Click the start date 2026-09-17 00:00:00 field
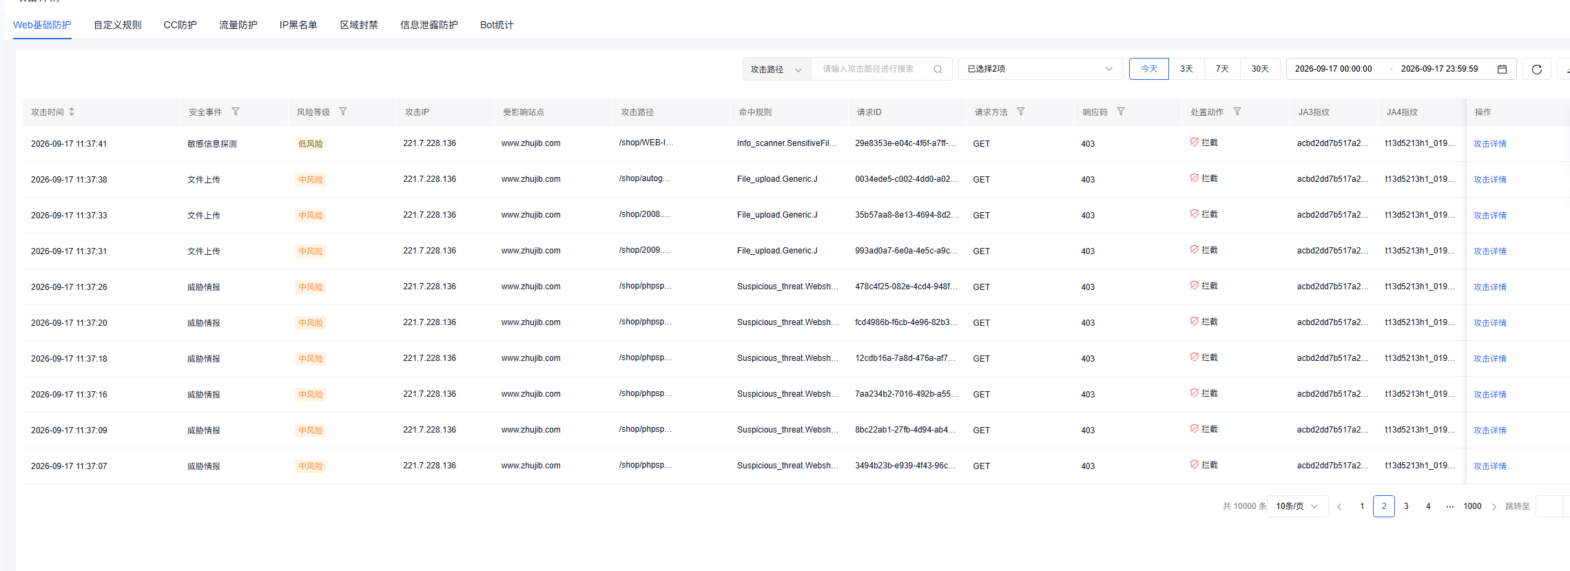 click(x=1333, y=69)
